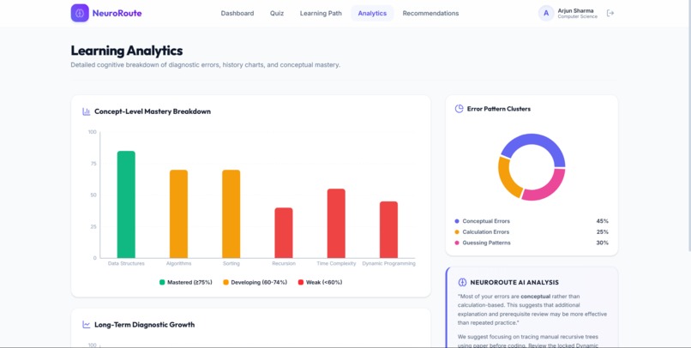This screenshot has height=348, width=691.
Task: Go to the Learning Path tab
Action: pyautogui.click(x=321, y=13)
